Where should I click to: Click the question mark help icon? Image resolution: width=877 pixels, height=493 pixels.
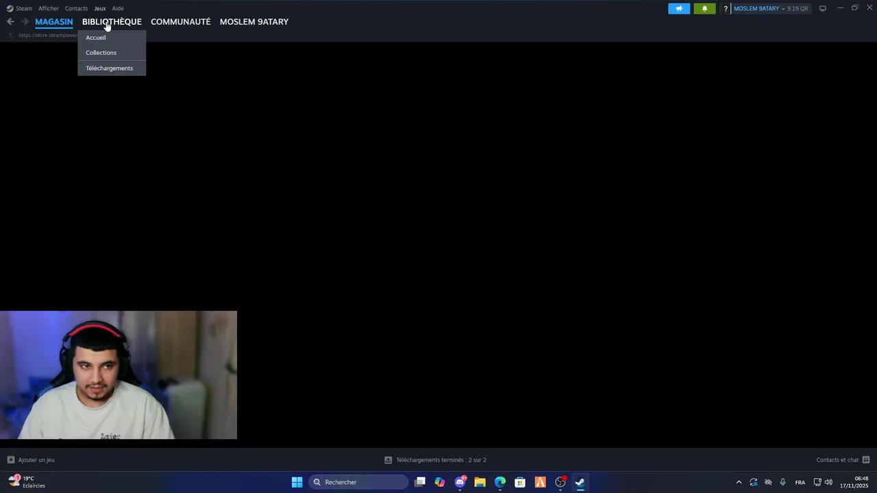click(726, 9)
